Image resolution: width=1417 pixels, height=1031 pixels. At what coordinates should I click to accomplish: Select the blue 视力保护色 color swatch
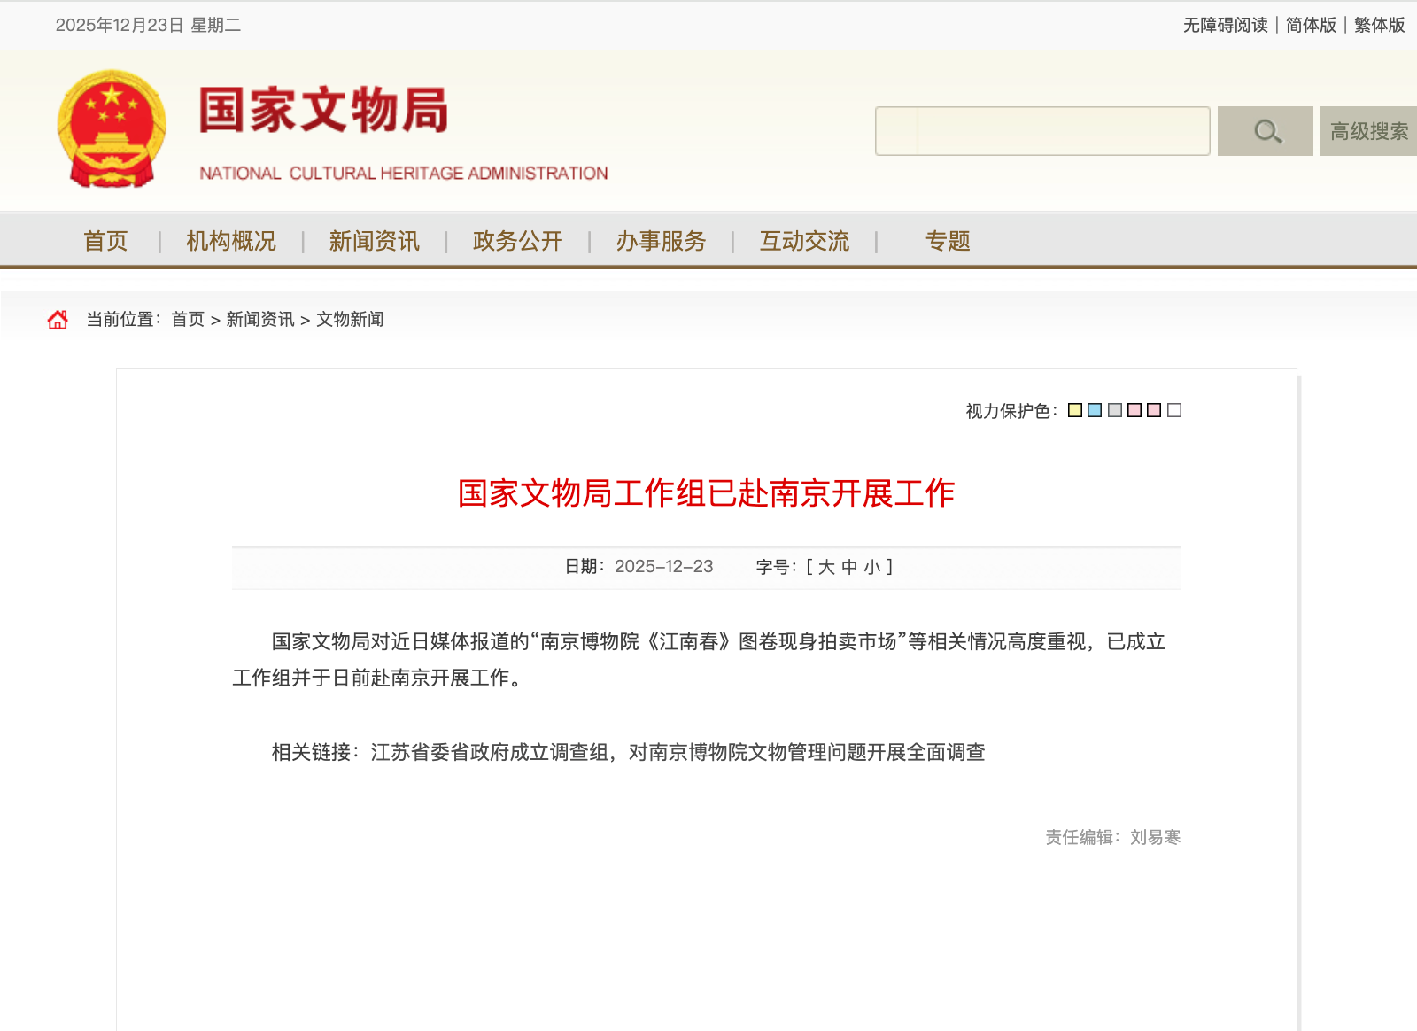coord(1093,409)
